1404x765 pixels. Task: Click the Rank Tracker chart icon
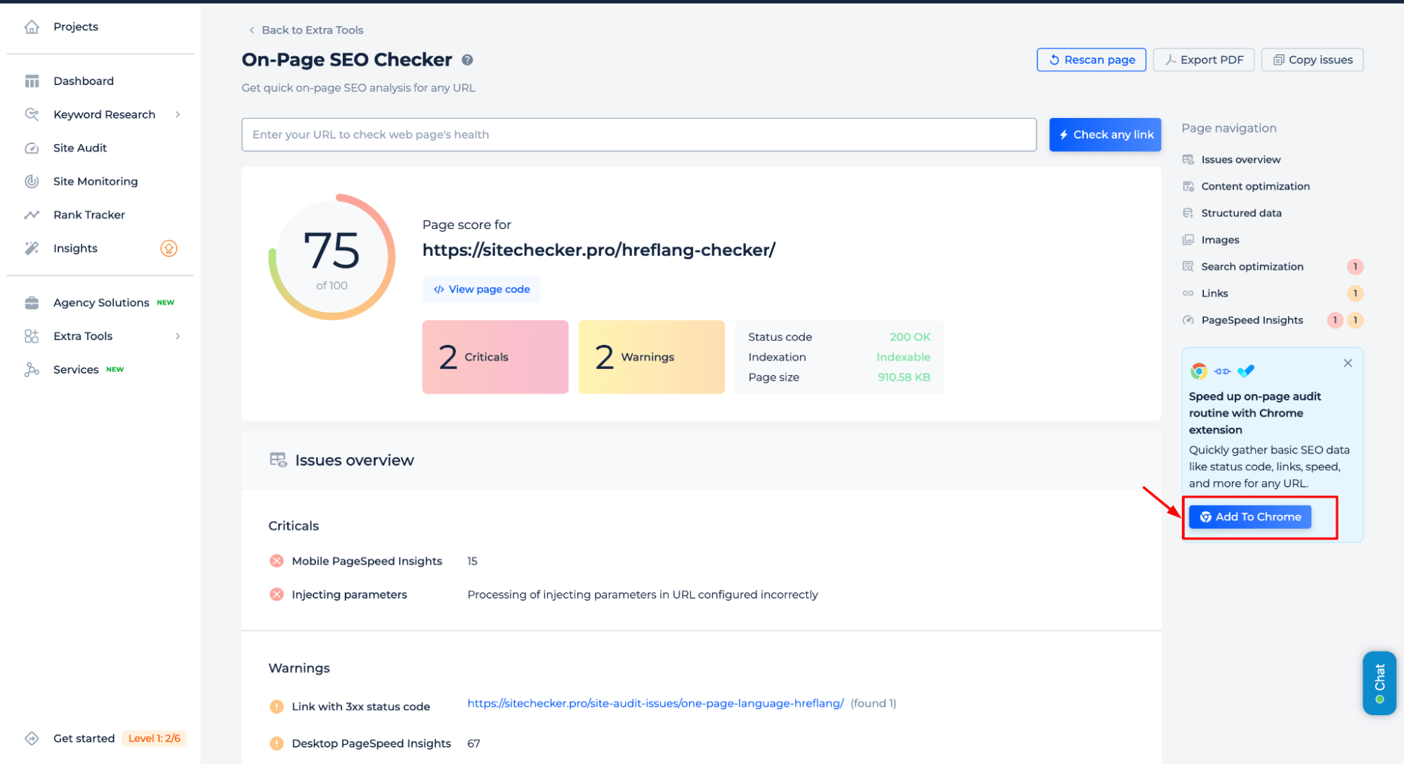point(32,215)
